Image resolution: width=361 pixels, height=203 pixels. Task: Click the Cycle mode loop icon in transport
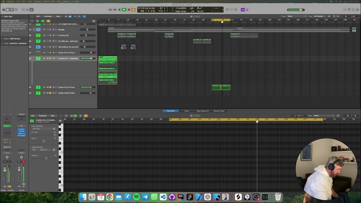click(x=133, y=9)
